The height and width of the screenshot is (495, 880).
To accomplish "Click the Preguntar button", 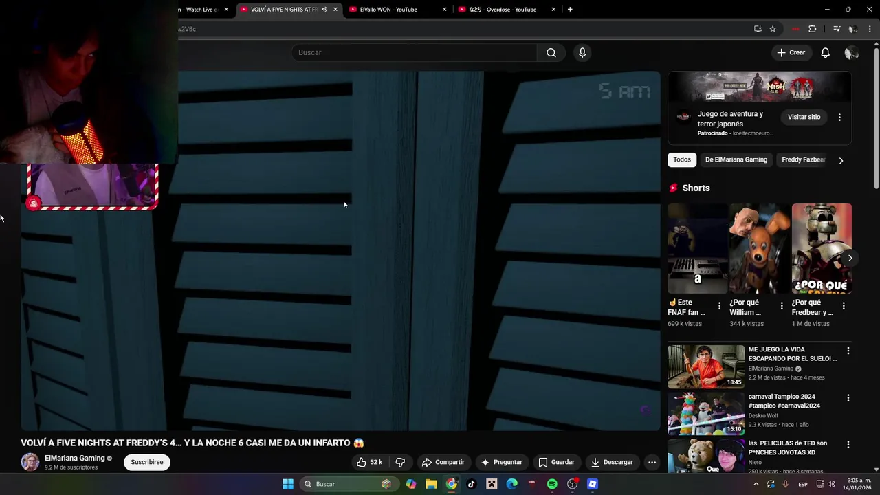I will click(502, 462).
